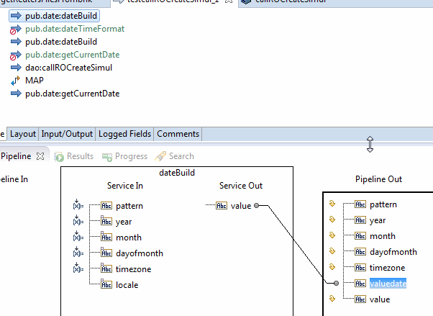The image size is (433, 316).
Task: Click set-value icon next to Service In timezone
Action: (x=78, y=268)
